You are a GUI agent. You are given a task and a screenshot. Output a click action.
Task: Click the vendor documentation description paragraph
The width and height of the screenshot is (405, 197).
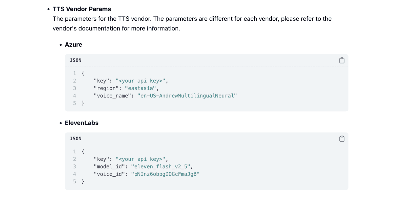(x=192, y=24)
